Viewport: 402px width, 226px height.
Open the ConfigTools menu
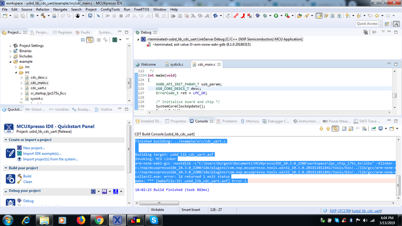(110, 10)
